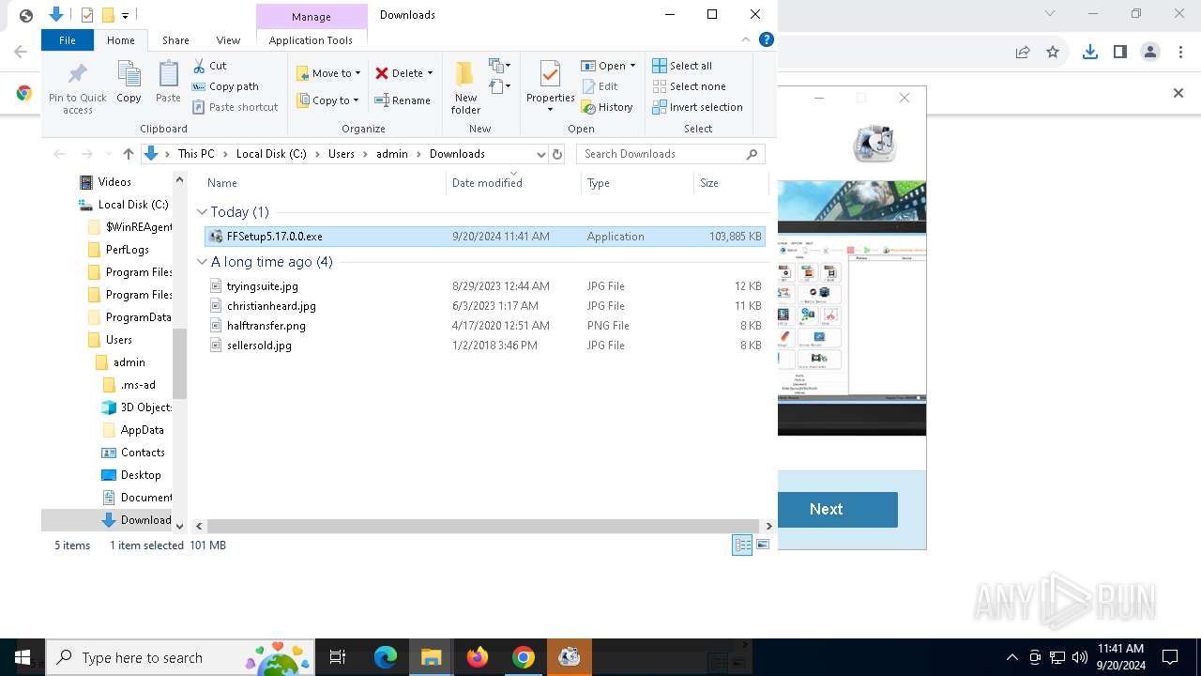Collapse the A long time ago group
Screen dimensions: 1201x676
(x=202, y=262)
